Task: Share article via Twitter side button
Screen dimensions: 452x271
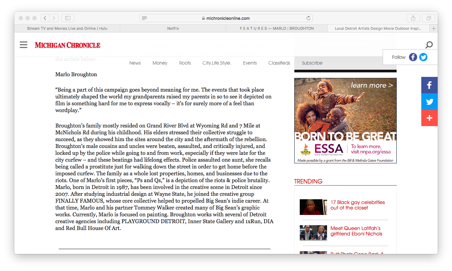Action: [x=429, y=101]
